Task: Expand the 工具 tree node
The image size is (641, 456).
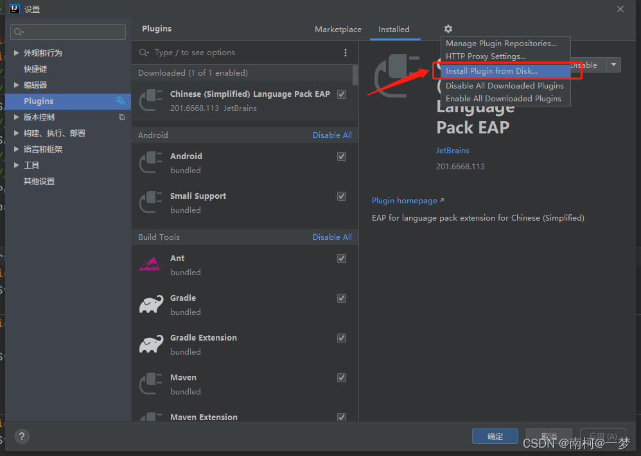Action: point(16,165)
